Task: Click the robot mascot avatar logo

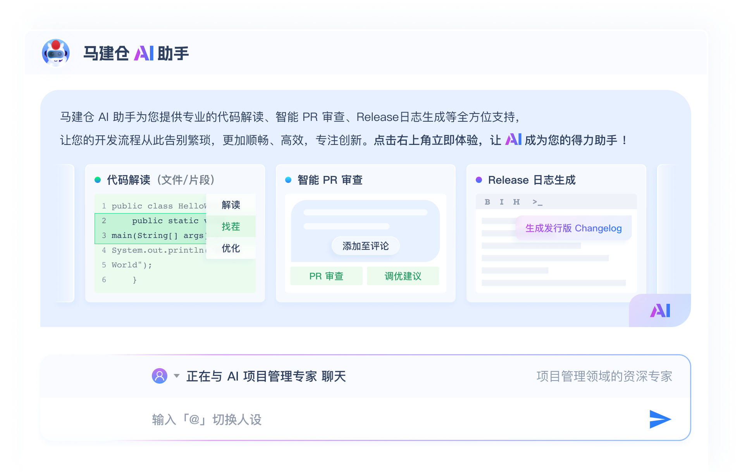Action: pyautogui.click(x=56, y=53)
